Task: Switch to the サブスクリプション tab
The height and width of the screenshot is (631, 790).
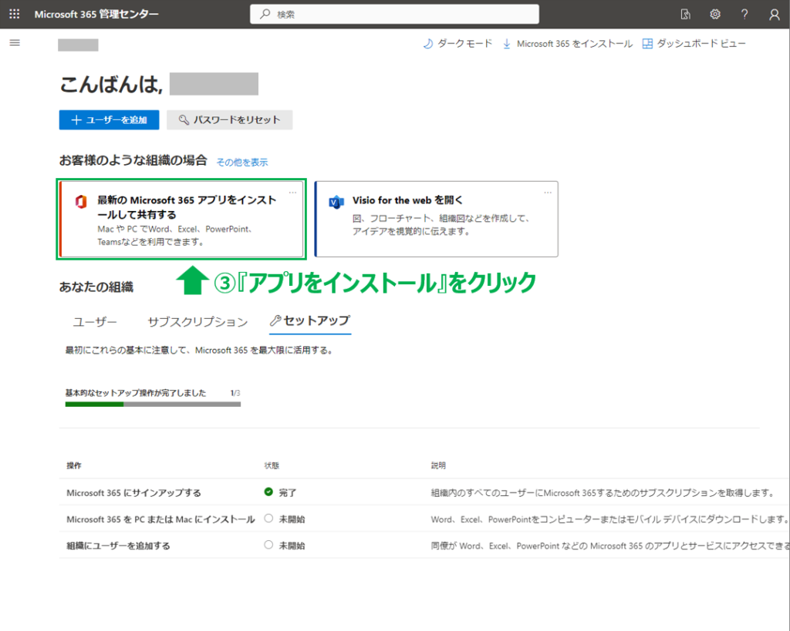Action: [x=197, y=321]
